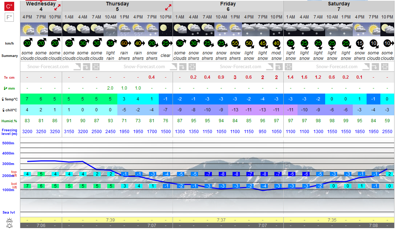Click the -13 wind chill cell, Friday 1 PM

click(x=235, y=110)
